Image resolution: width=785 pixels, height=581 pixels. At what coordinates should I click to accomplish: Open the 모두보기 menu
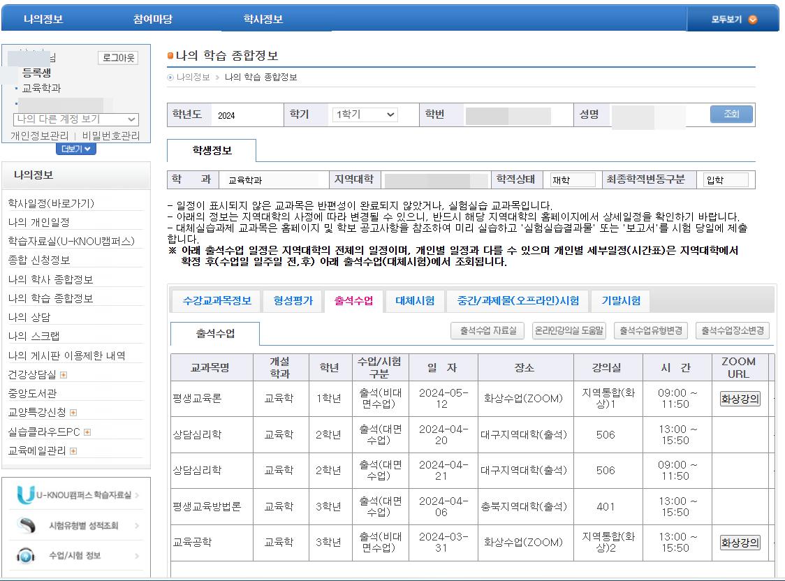click(x=733, y=19)
